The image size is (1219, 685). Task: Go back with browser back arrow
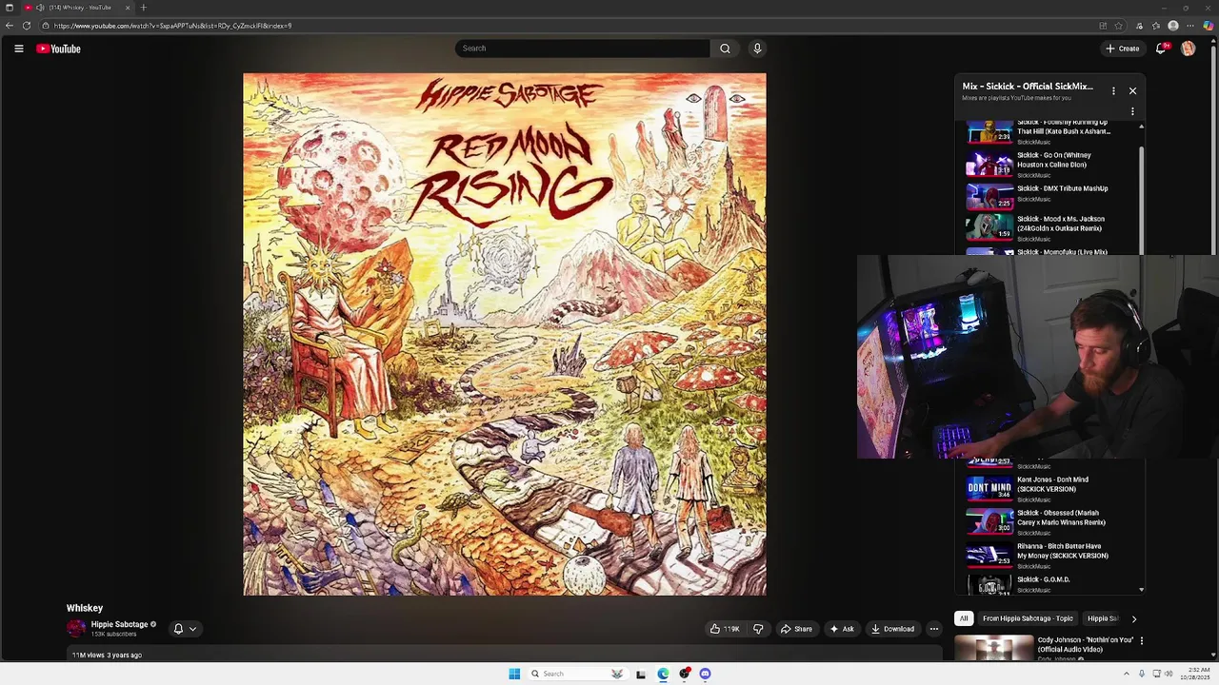[x=9, y=26]
